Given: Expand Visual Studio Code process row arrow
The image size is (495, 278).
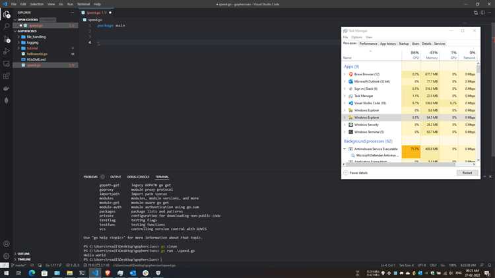Looking at the screenshot, I should click(345, 103).
